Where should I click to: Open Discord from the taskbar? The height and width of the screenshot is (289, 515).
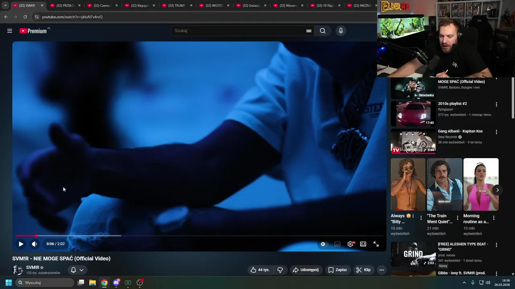click(x=116, y=283)
